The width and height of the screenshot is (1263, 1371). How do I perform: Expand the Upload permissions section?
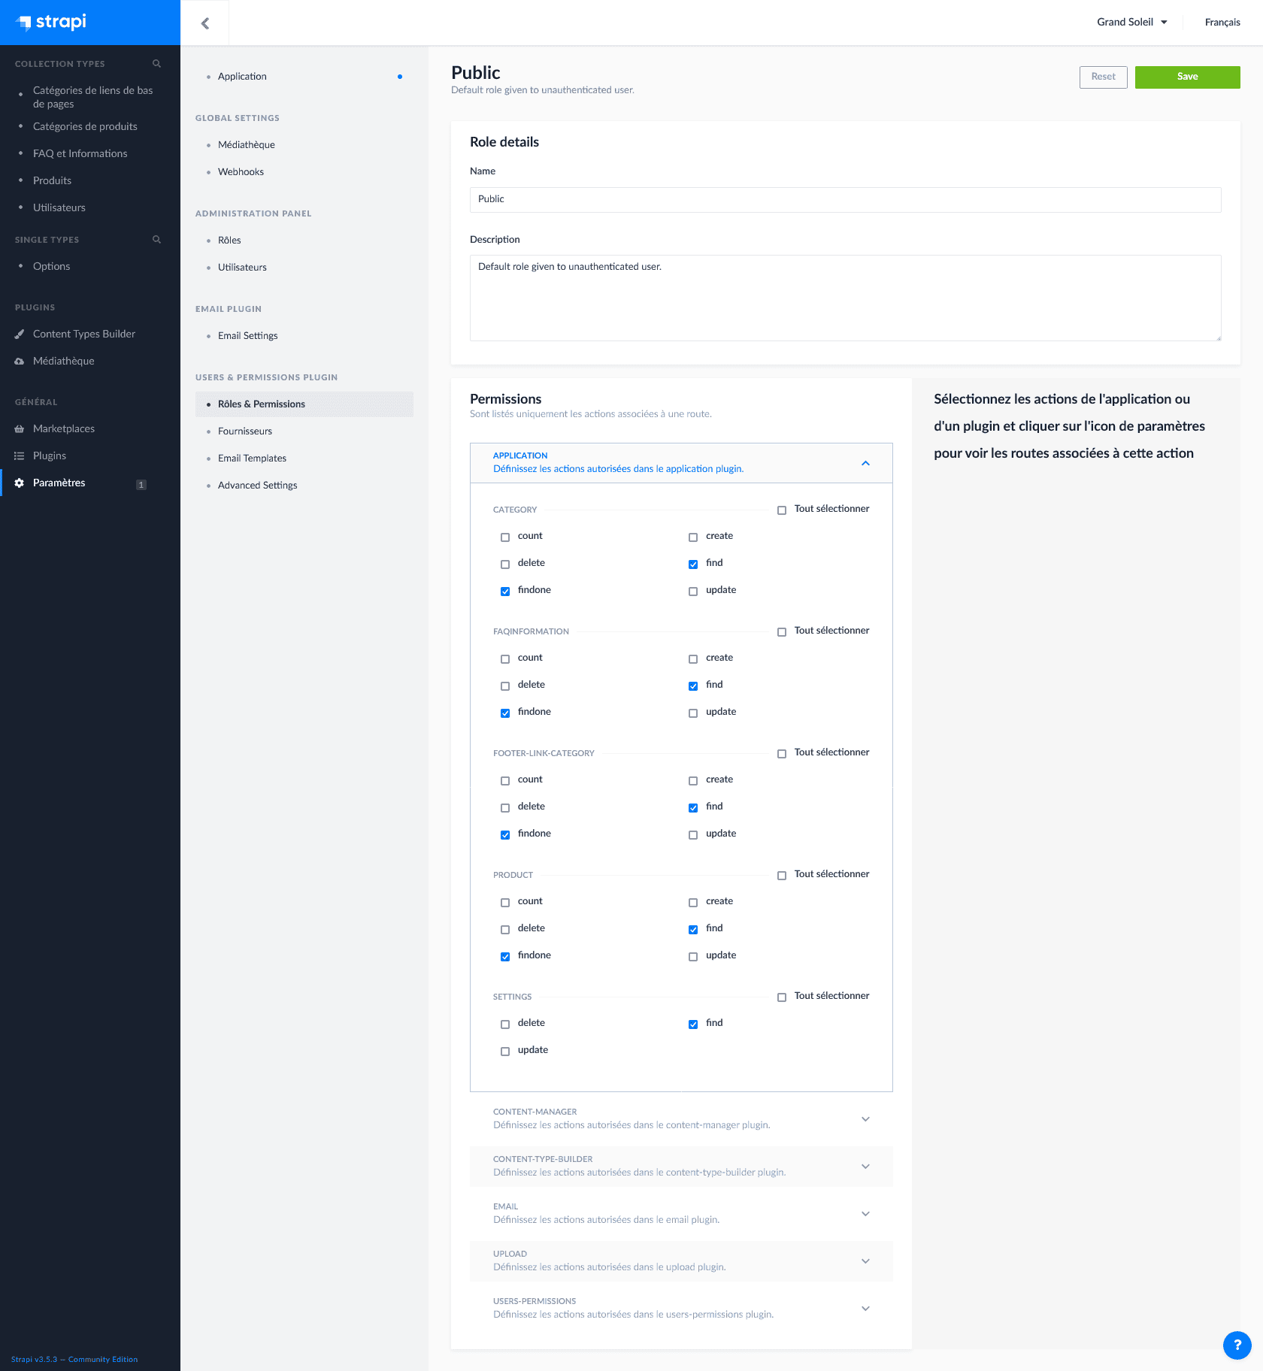[x=865, y=1261]
